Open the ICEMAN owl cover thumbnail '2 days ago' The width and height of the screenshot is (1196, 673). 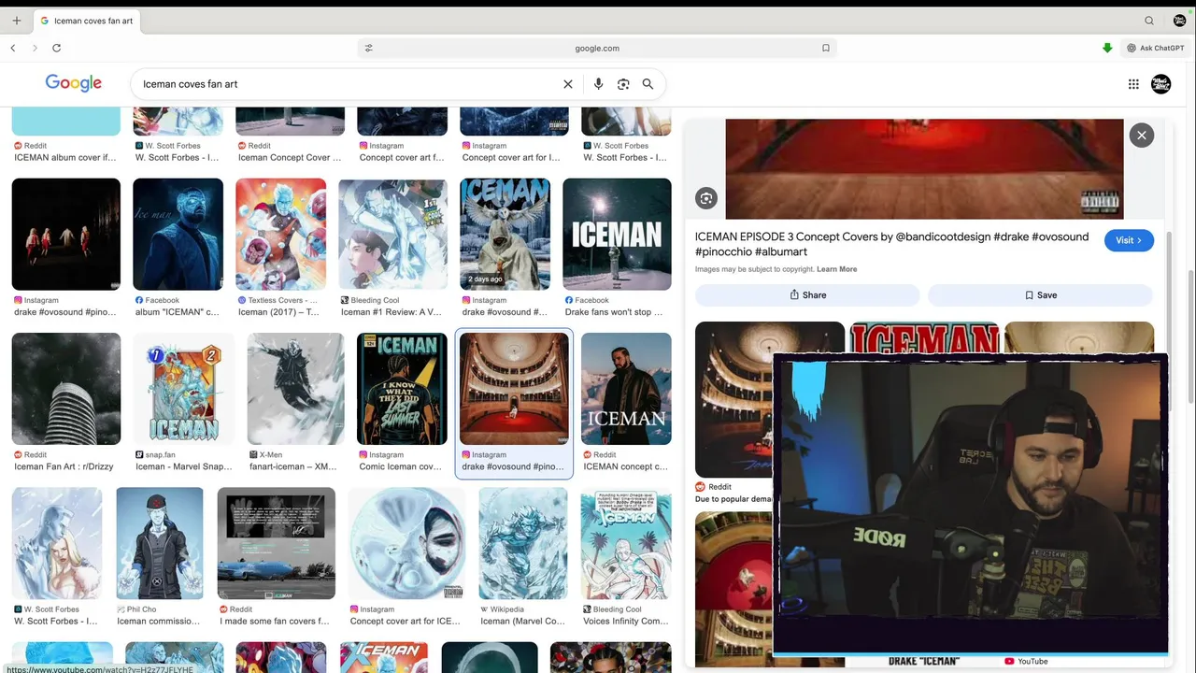505,234
